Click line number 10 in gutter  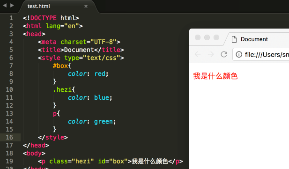click(x=9, y=89)
